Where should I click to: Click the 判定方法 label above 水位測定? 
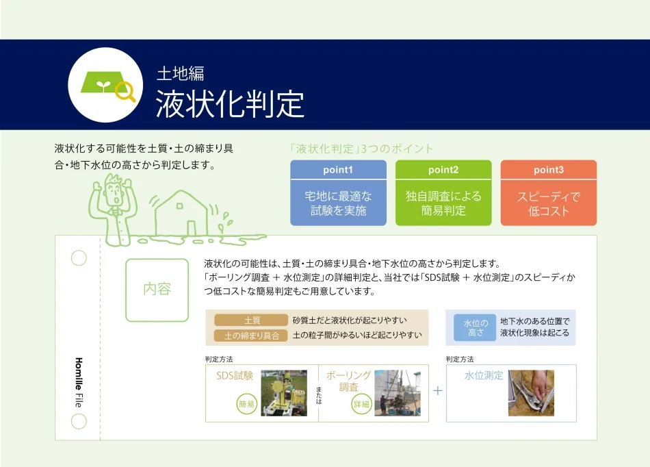(460, 359)
